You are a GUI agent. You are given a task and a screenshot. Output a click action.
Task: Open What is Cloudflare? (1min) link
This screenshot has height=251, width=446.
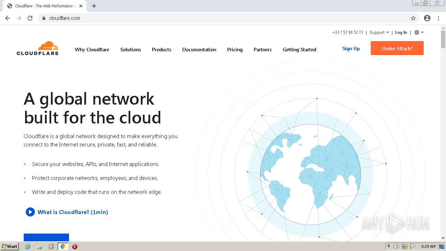[73, 212]
